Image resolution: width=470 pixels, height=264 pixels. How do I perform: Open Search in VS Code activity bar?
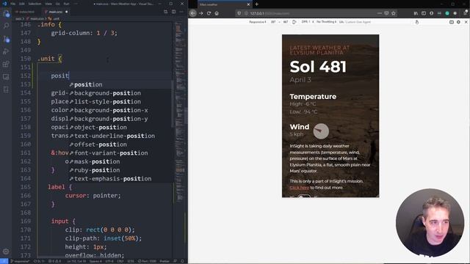(x=6, y=26)
